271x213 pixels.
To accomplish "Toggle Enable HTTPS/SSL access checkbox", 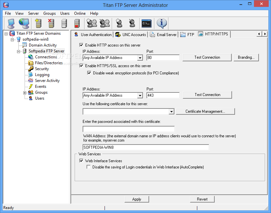I will point(81,66).
